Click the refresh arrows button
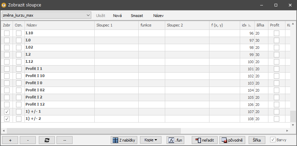Image resolution: width=297 pixels, height=146 pixels. pos(47,140)
